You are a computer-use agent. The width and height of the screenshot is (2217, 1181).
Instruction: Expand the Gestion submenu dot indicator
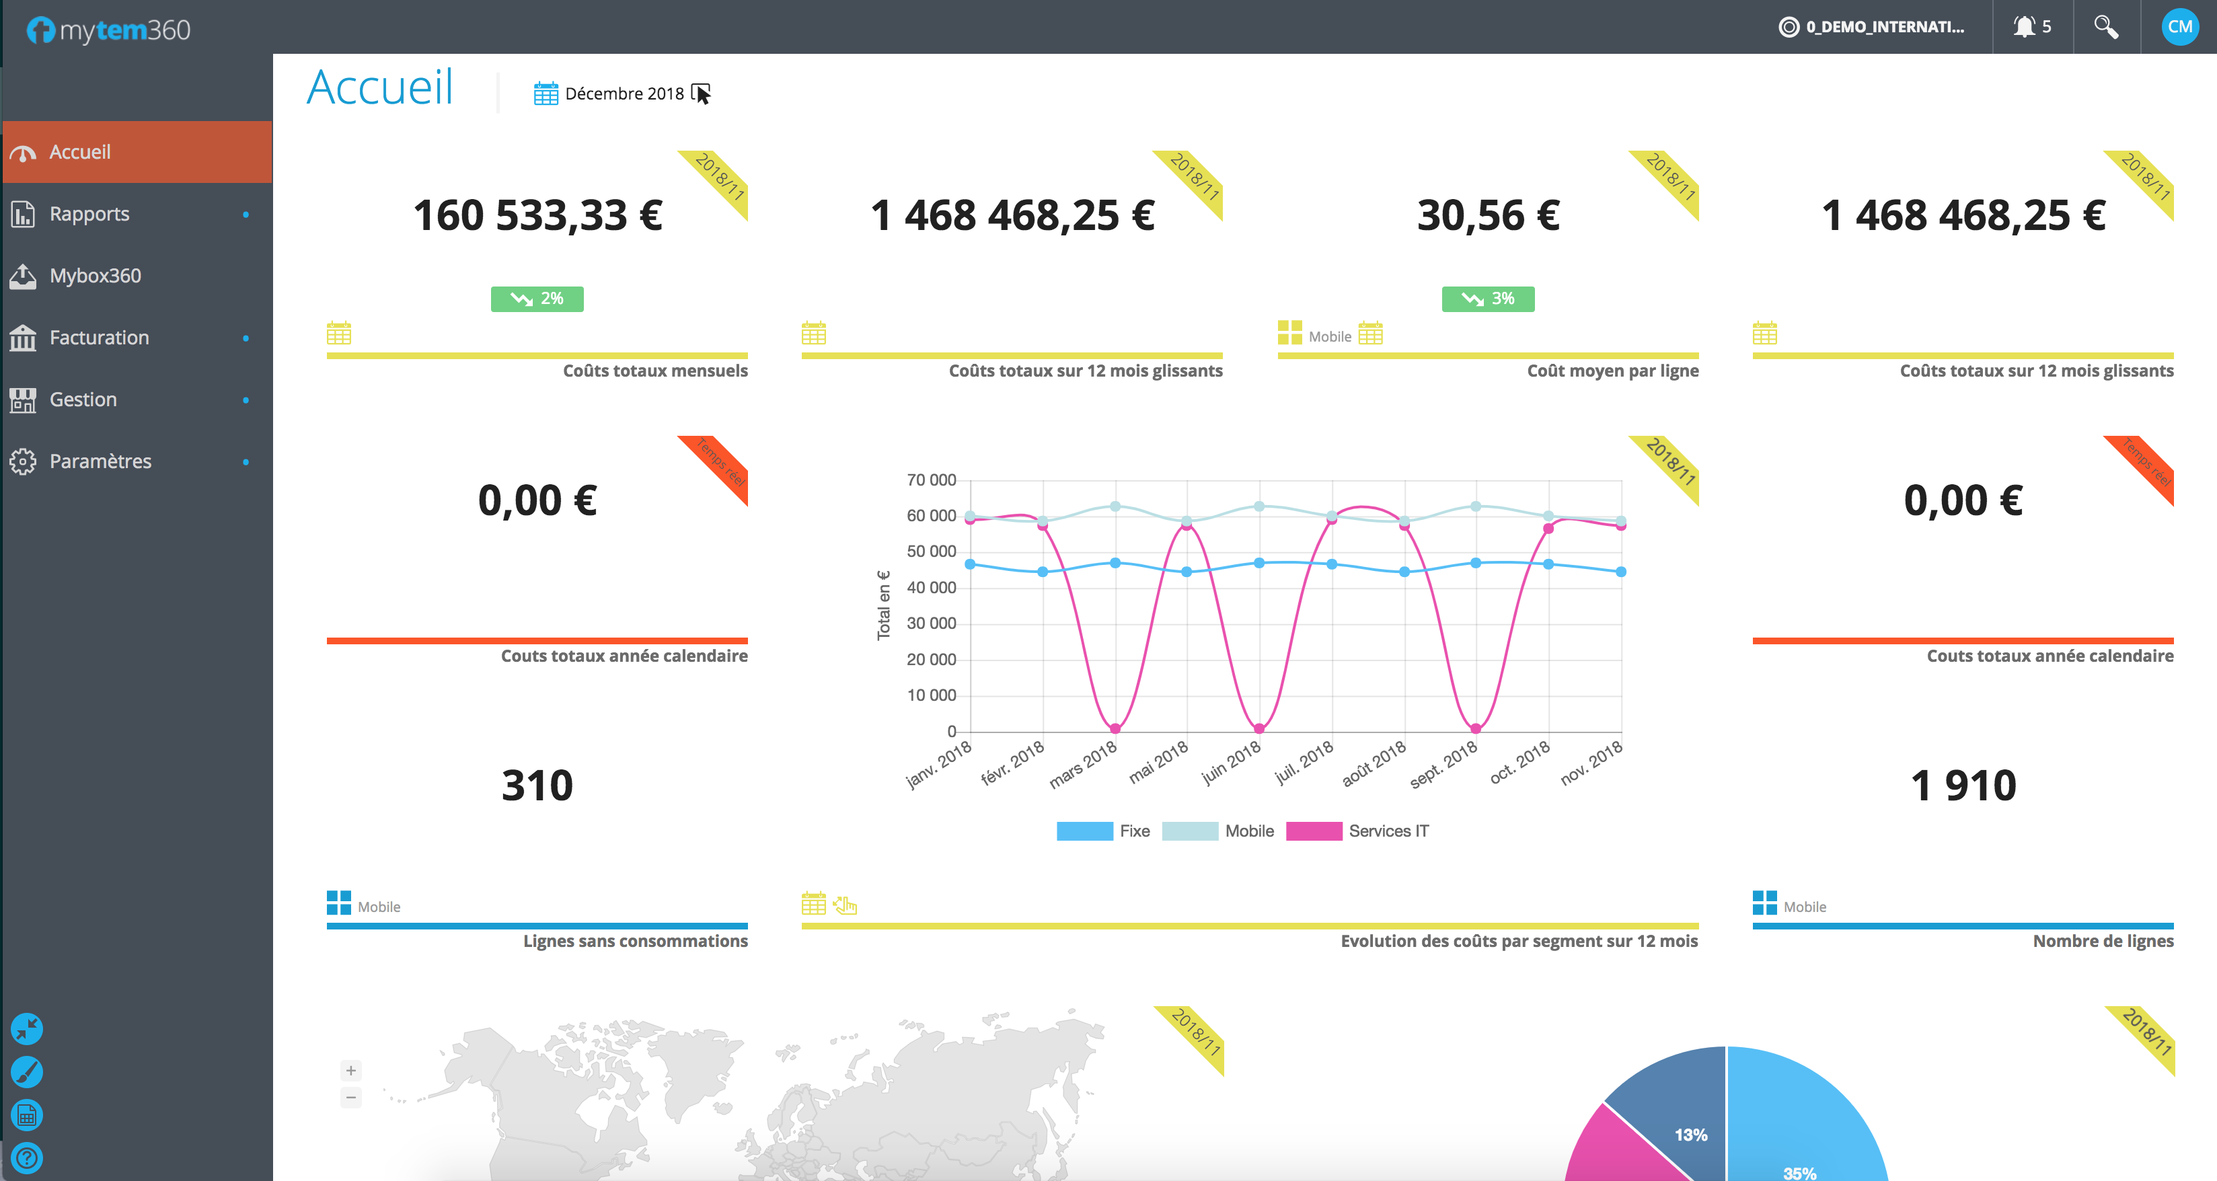pos(246,400)
